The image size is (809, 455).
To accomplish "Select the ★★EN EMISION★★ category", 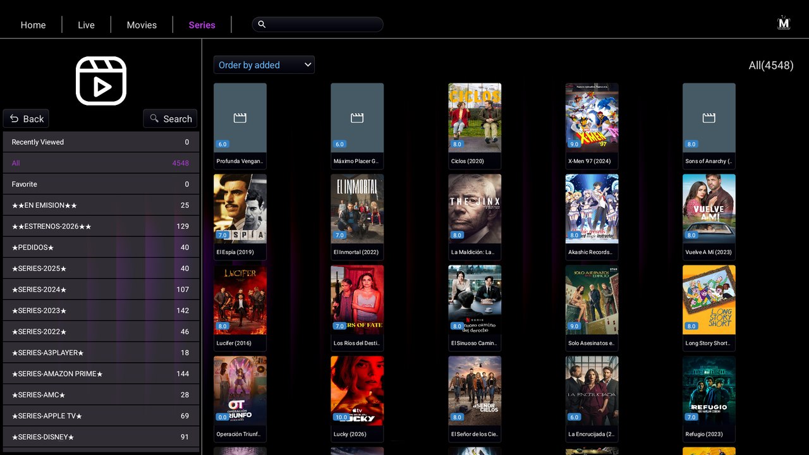I will 101,205.
